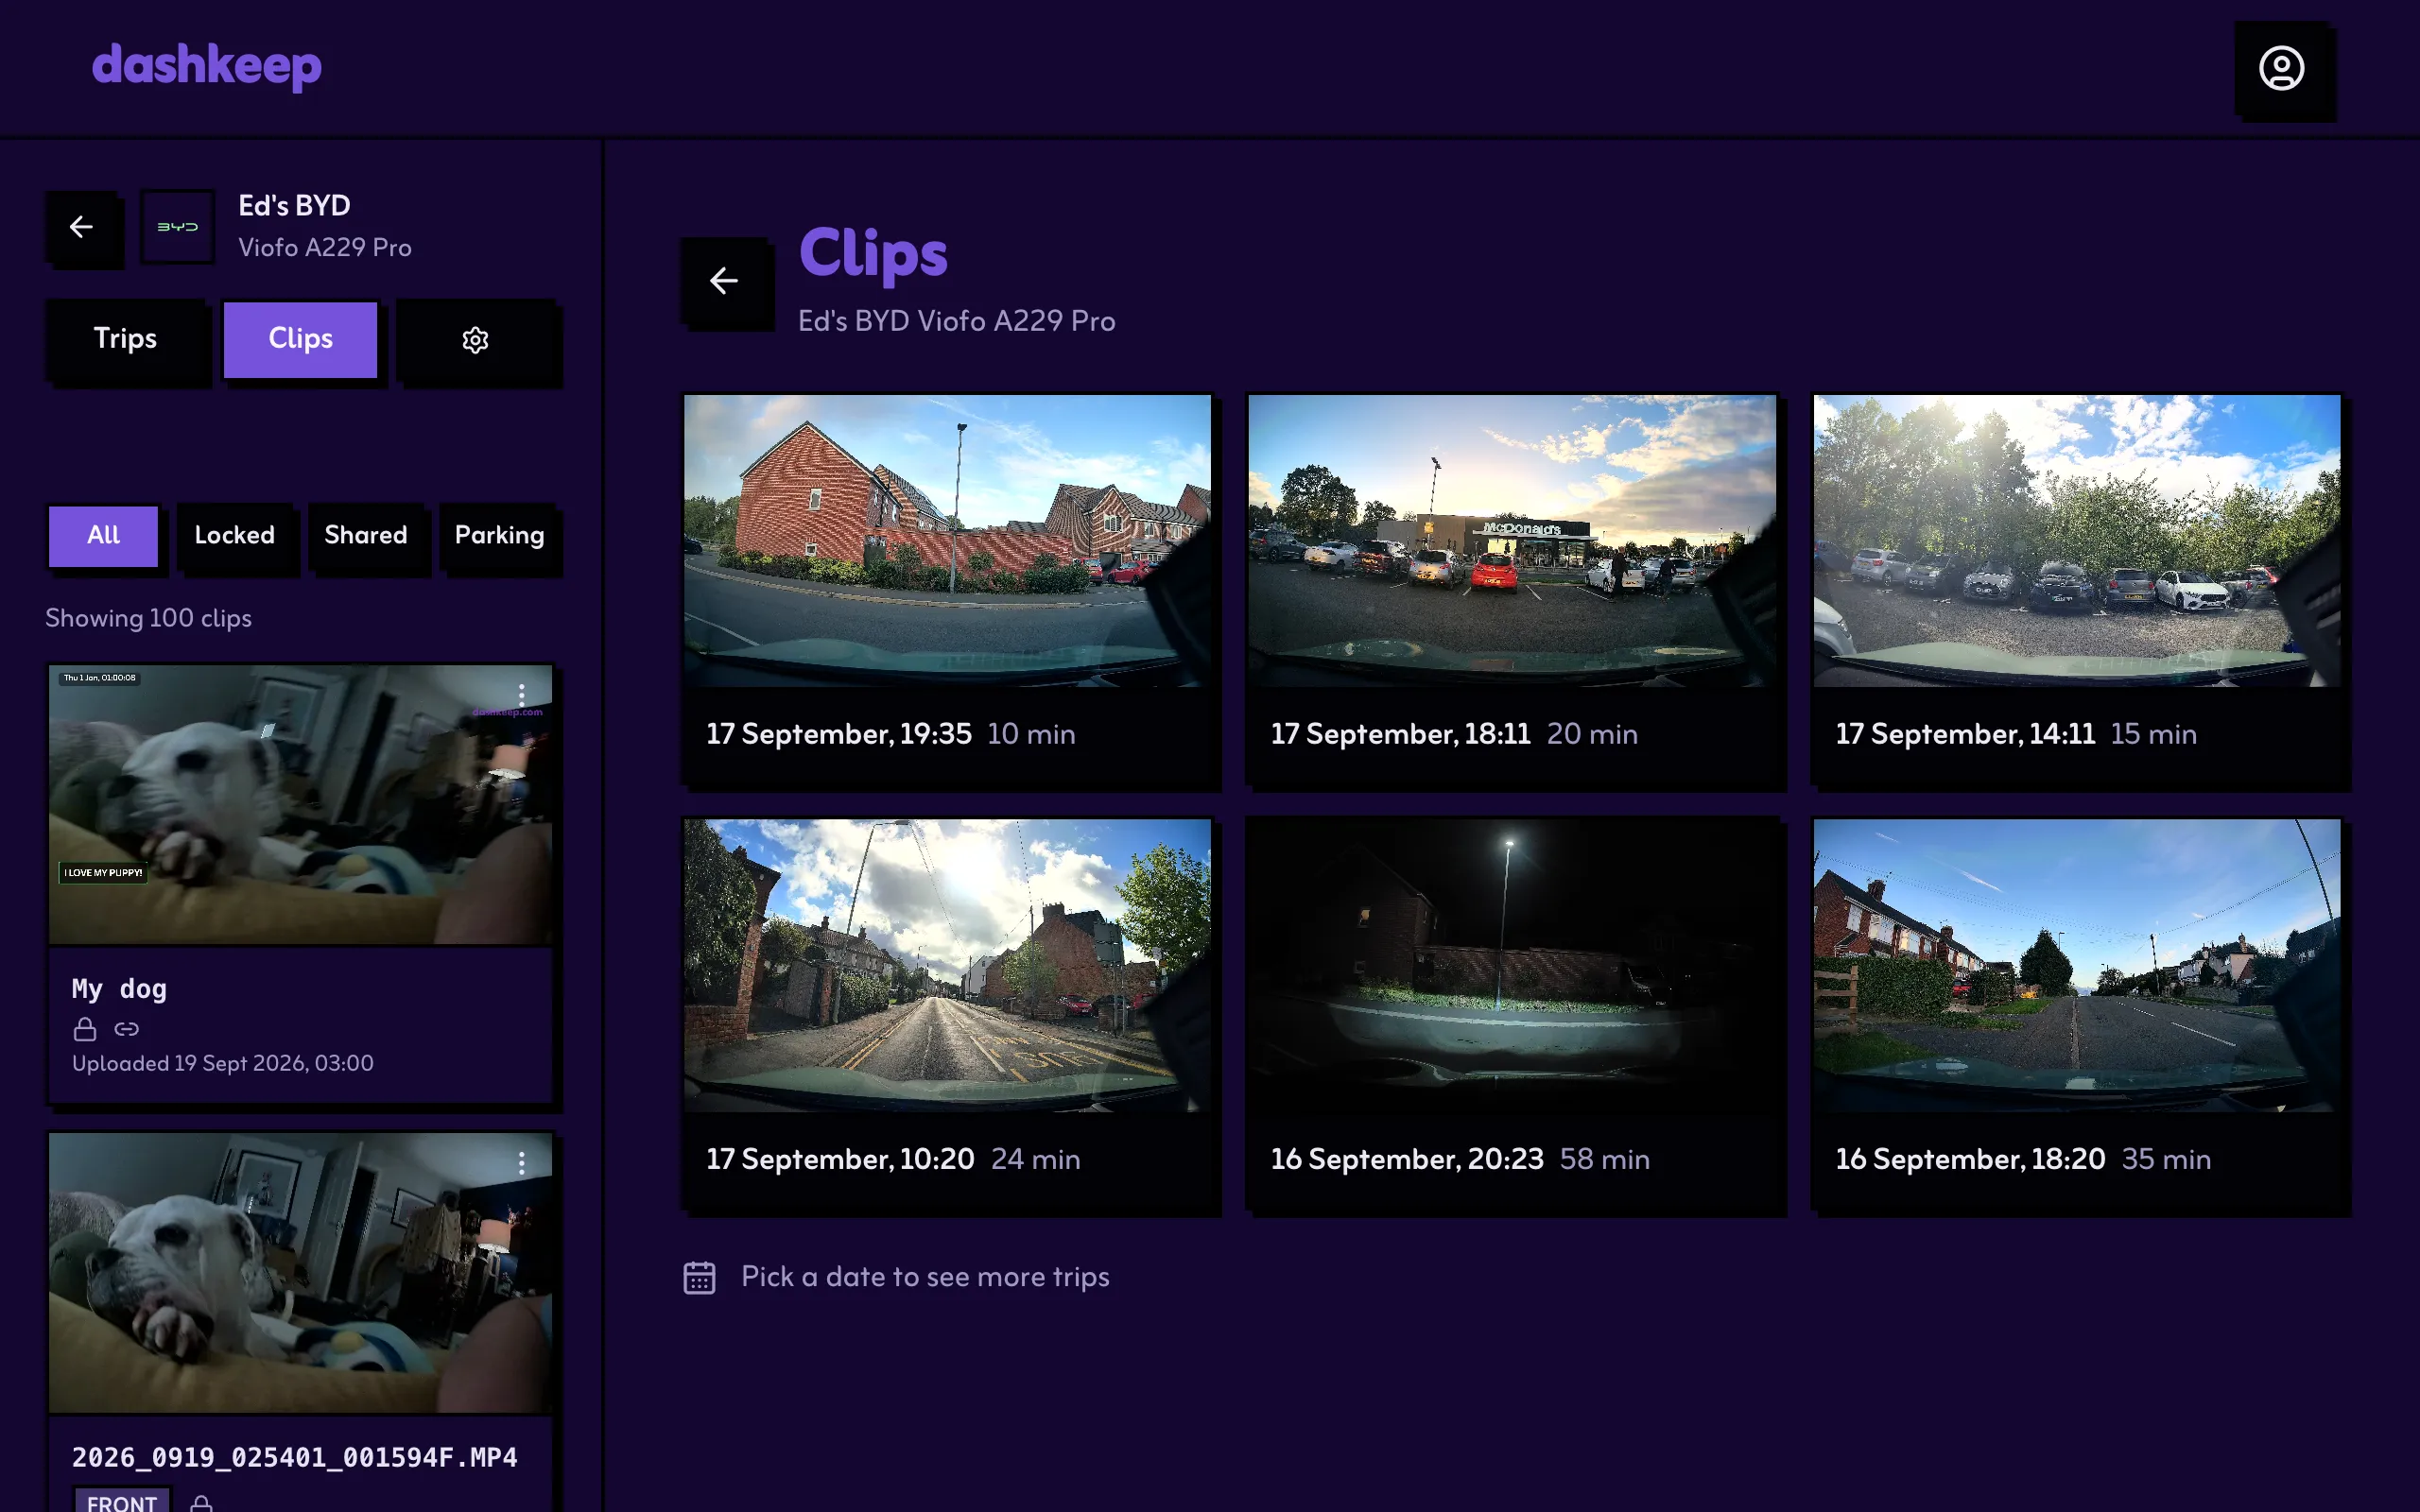Click the 'Viofo A229 Pro' sidebar label
This screenshot has height=1512, width=2420.
click(325, 247)
